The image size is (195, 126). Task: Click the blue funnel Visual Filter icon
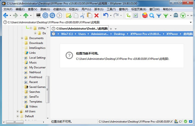(159, 15)
